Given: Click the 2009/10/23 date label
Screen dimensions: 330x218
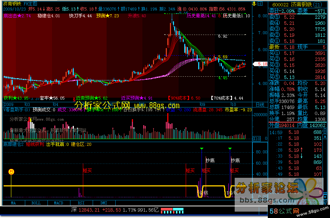Looking at the screenshot, I should [x=15, y=9].
